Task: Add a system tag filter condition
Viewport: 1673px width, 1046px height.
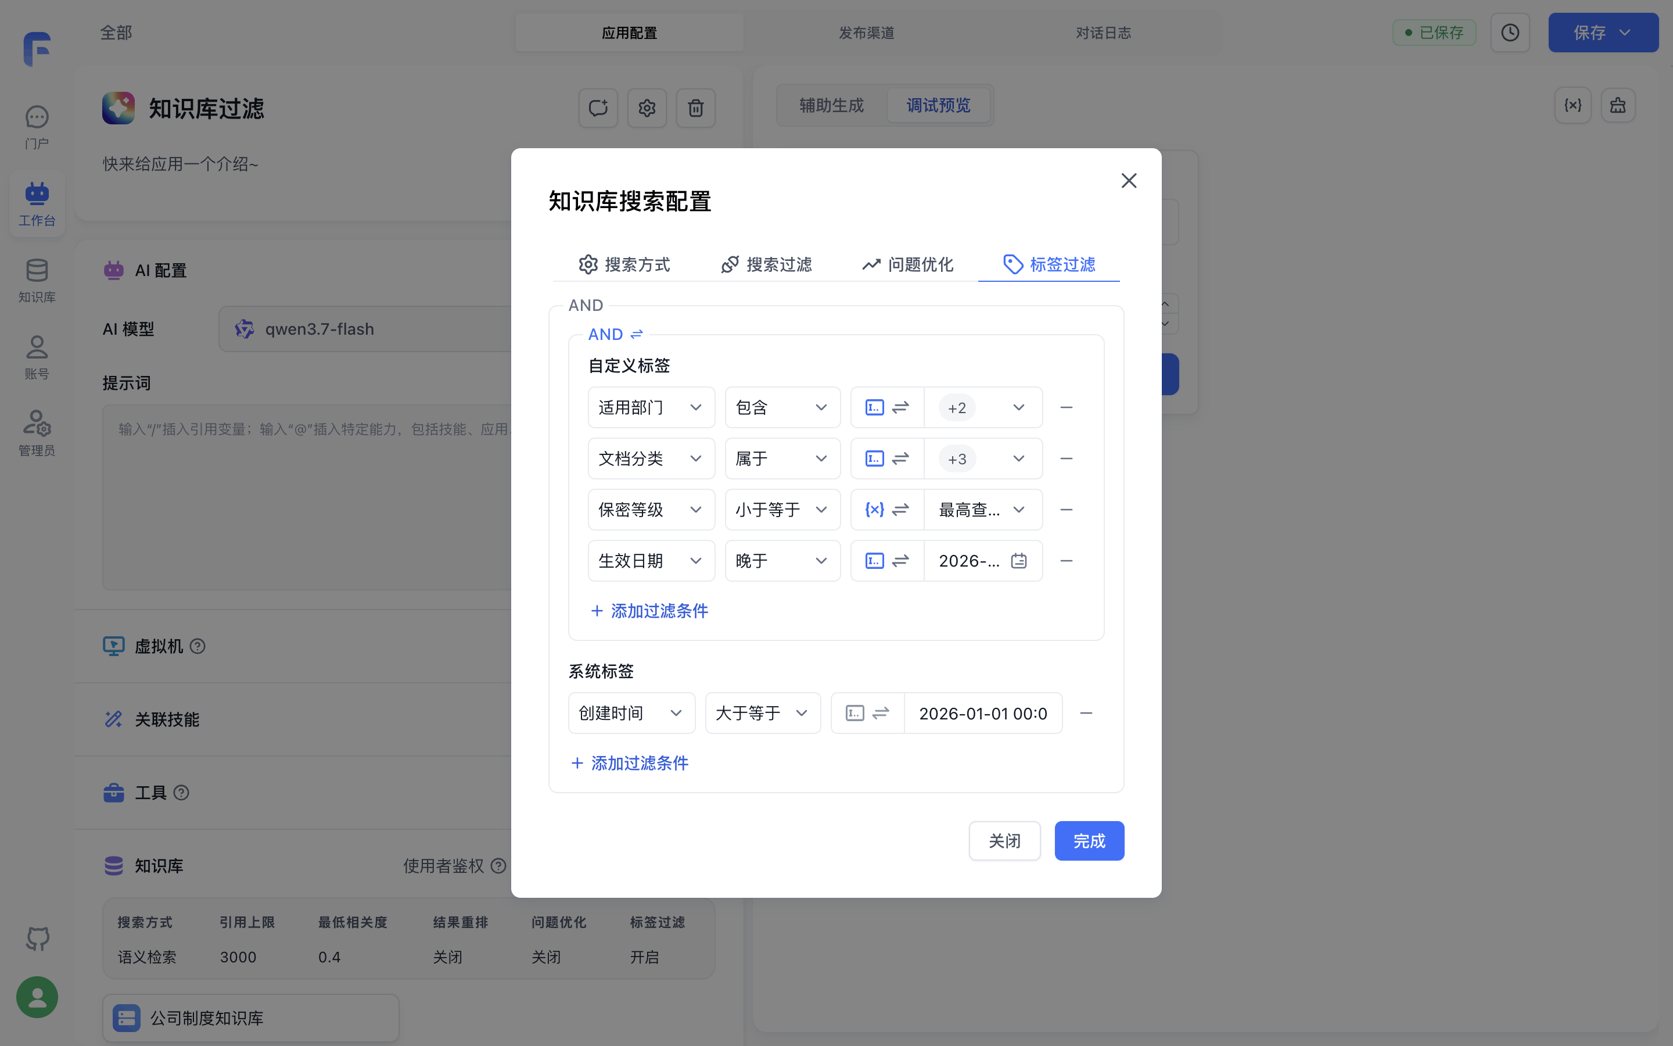Action: (629, 763)
